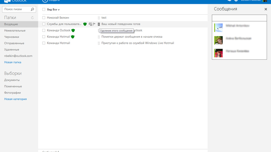271x152 pixels.
Task: Open the Ваш новый псевдоним готов message
Action: pyautogui.click(x=121, y=24)
